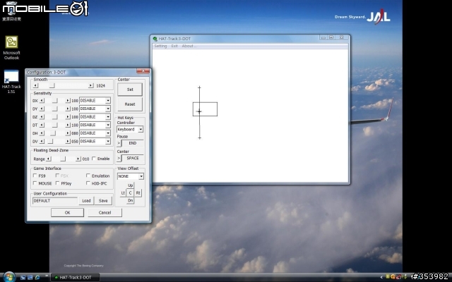Click the DEFAULT user configuration field
Image resolution: width=452 pixels, height=282 pixels.
point(55,200)
